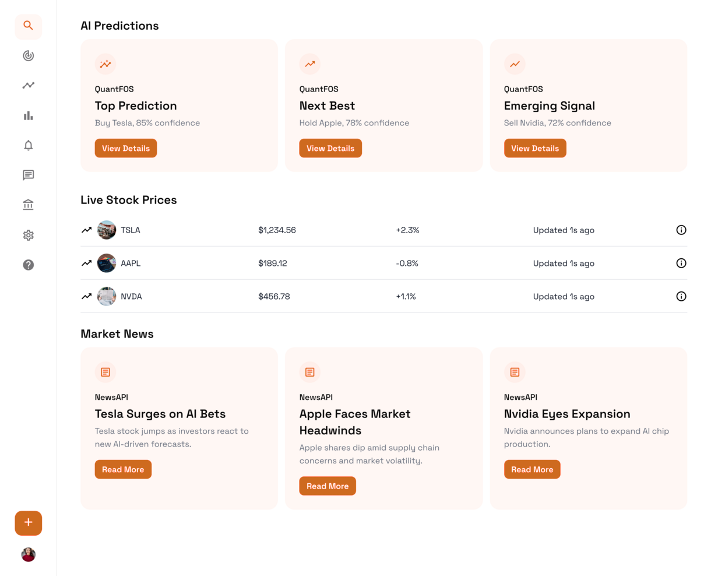Show info icon for NVDA row
Viewport: 711px width, 576px height.
[681, 296]
